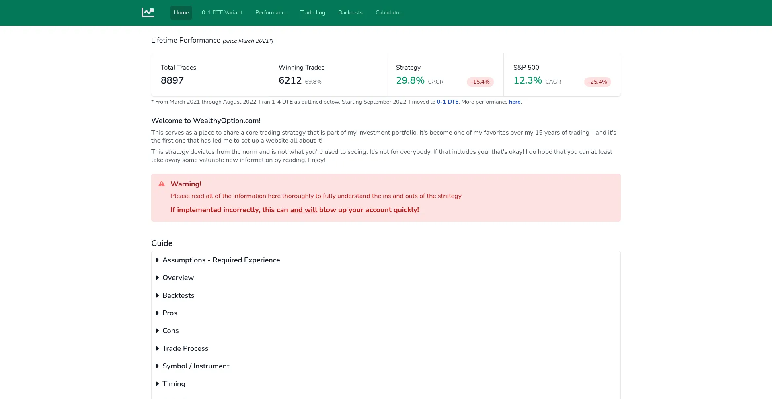Expand the Overview guide section

(386, 278)
